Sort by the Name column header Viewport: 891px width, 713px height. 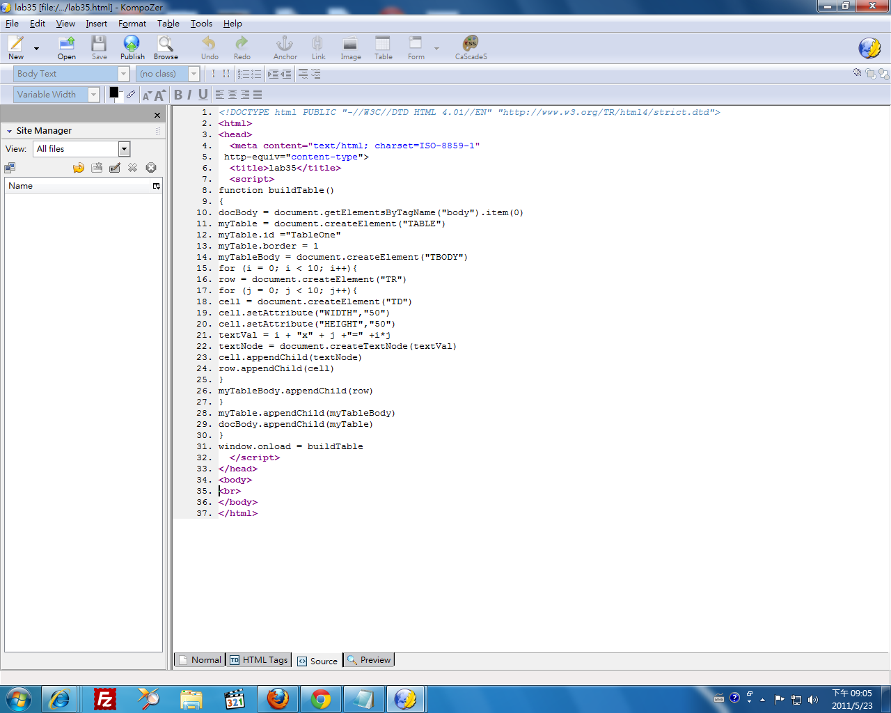(77, 186)
